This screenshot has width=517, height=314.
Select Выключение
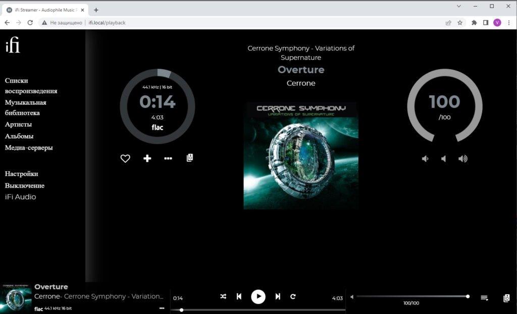(x=25, y=185)
